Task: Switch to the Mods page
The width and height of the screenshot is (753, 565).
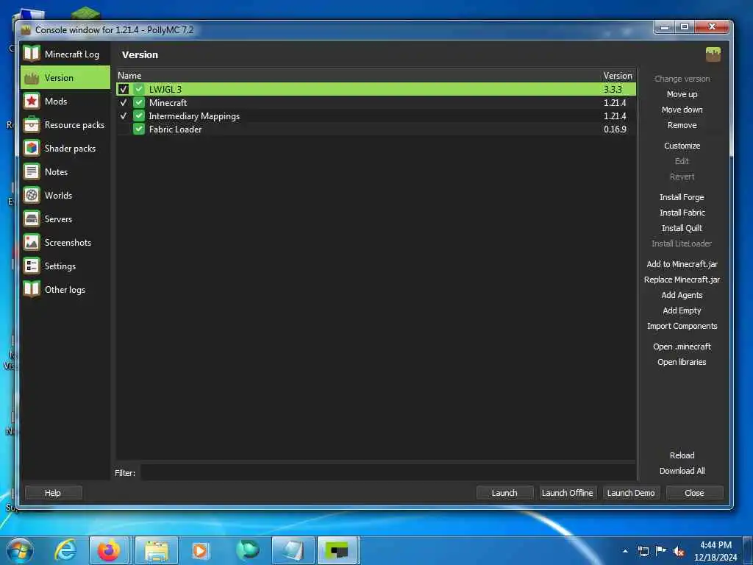Action: 65,101
